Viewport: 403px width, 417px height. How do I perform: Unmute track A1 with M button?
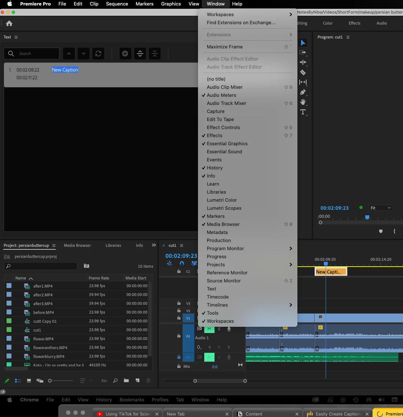(209, 329)
